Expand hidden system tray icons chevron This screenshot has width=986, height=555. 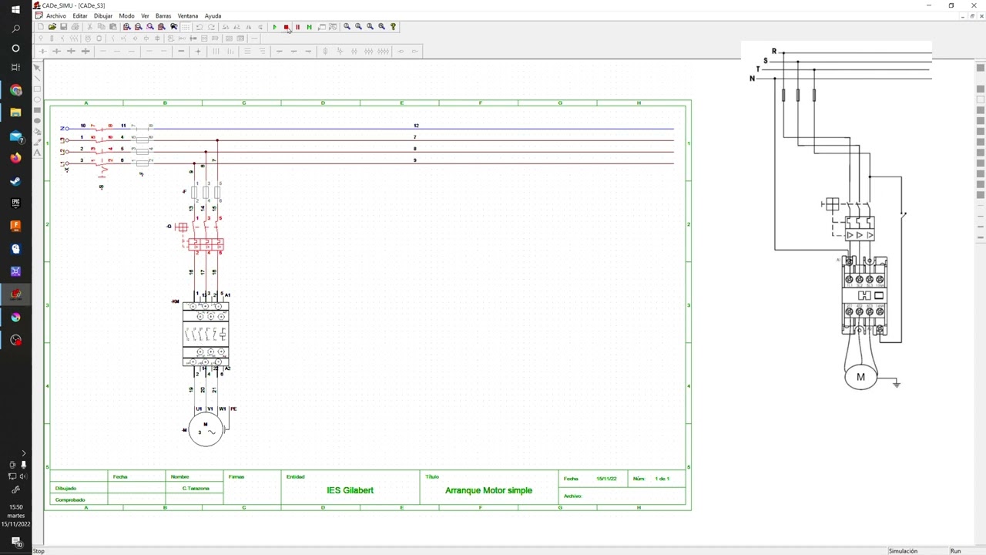point(23,453)
